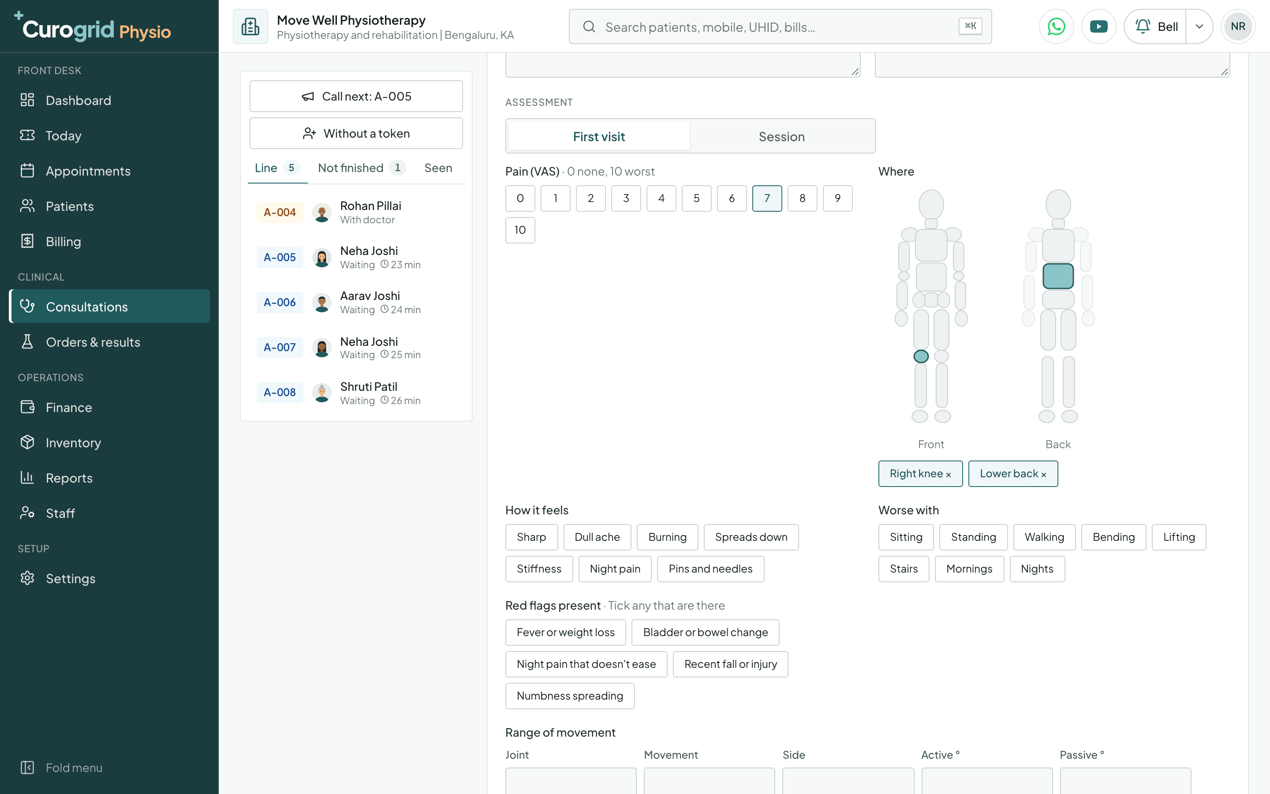Open the YouTube video help icon
1270x794 pixels.
pyautogui.click(x=1098, y=26)
